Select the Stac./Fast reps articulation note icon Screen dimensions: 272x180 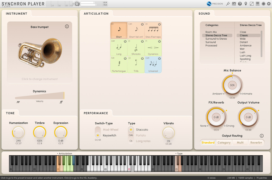pyautogui.click(x=153, y=30)
